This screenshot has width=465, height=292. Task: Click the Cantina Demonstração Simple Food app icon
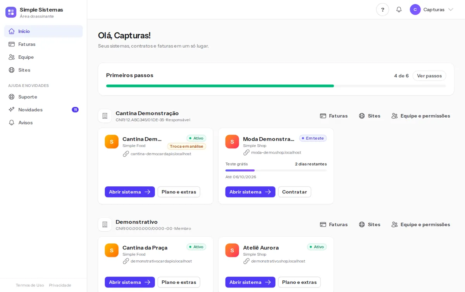(112, 142)
